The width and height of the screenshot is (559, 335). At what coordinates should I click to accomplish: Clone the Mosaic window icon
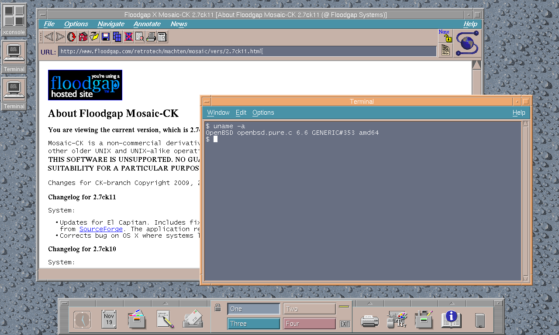117,37
